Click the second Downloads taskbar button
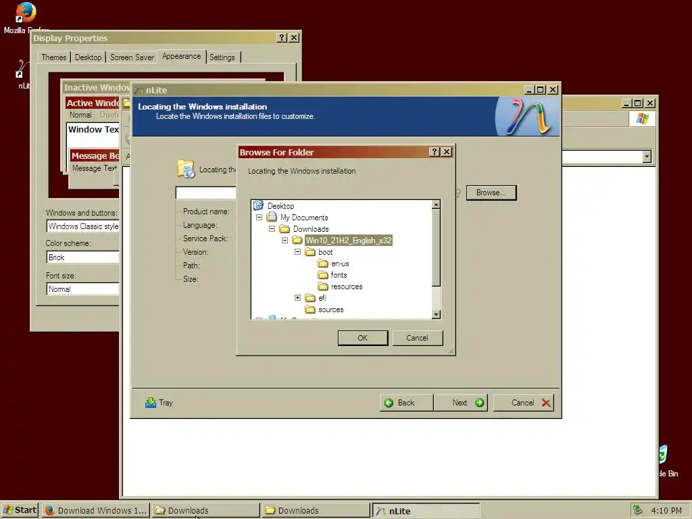 pos(315,510)
